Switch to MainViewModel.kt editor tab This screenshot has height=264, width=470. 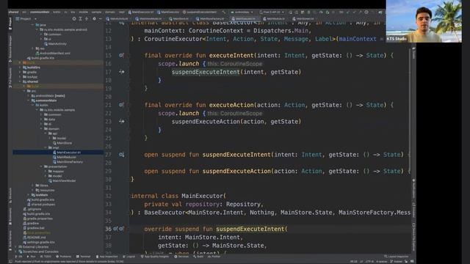coord(148,18)
